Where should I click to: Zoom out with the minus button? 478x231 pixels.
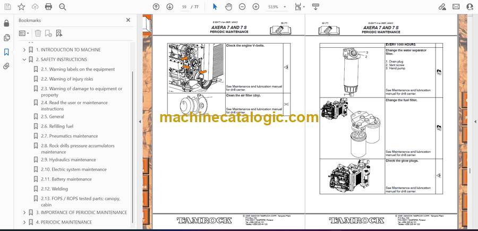(x=242, y=7)
